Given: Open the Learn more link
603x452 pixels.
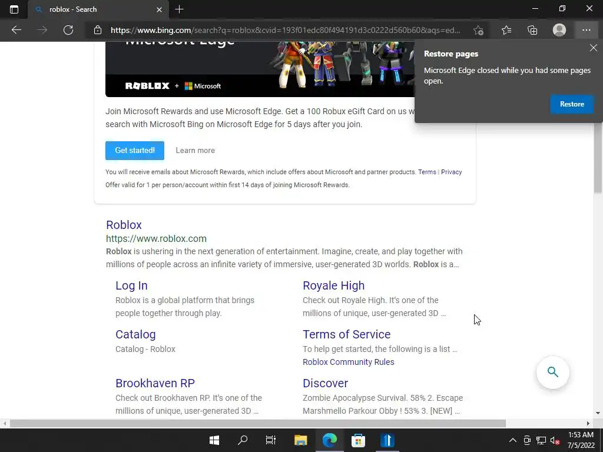Looking at the screenshot, I should (196, 150).
